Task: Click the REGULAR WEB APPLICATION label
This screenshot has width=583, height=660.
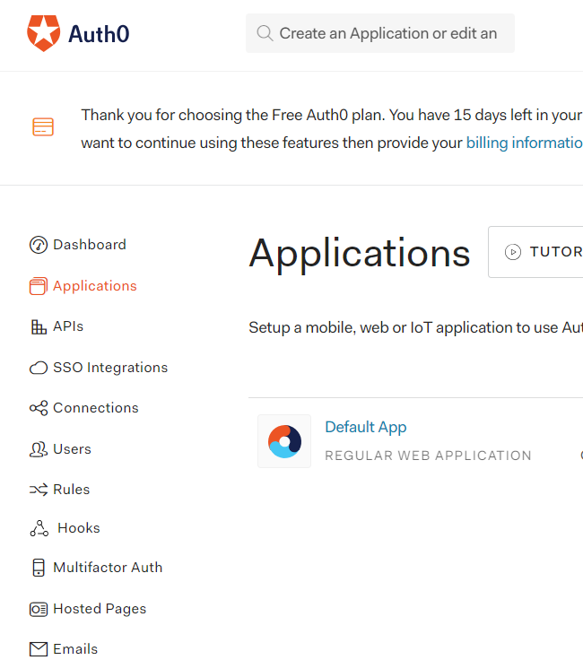Action: pyautogui.click(x=428, y=456)
